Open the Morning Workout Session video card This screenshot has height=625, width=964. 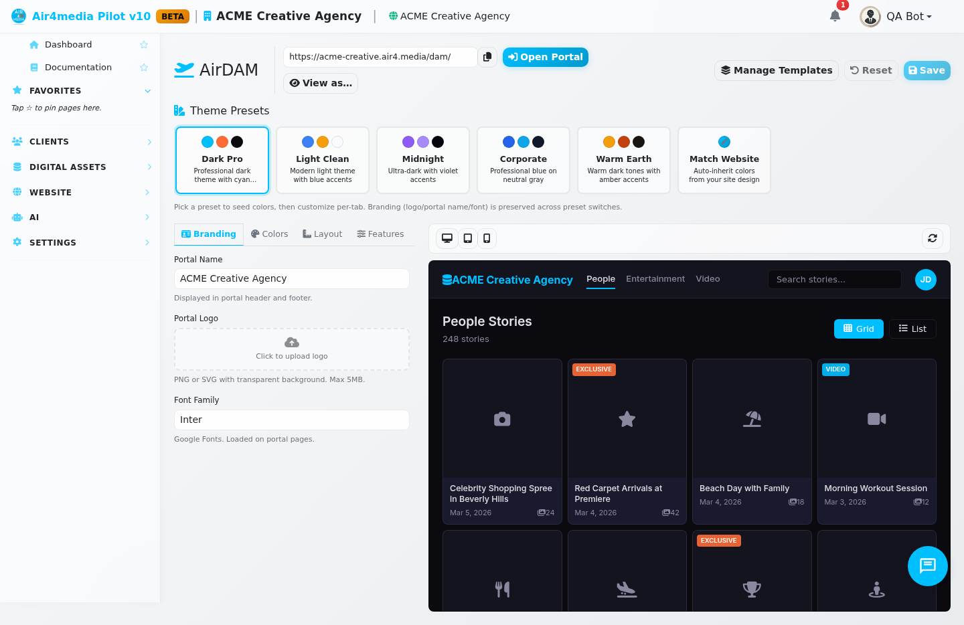877,442
